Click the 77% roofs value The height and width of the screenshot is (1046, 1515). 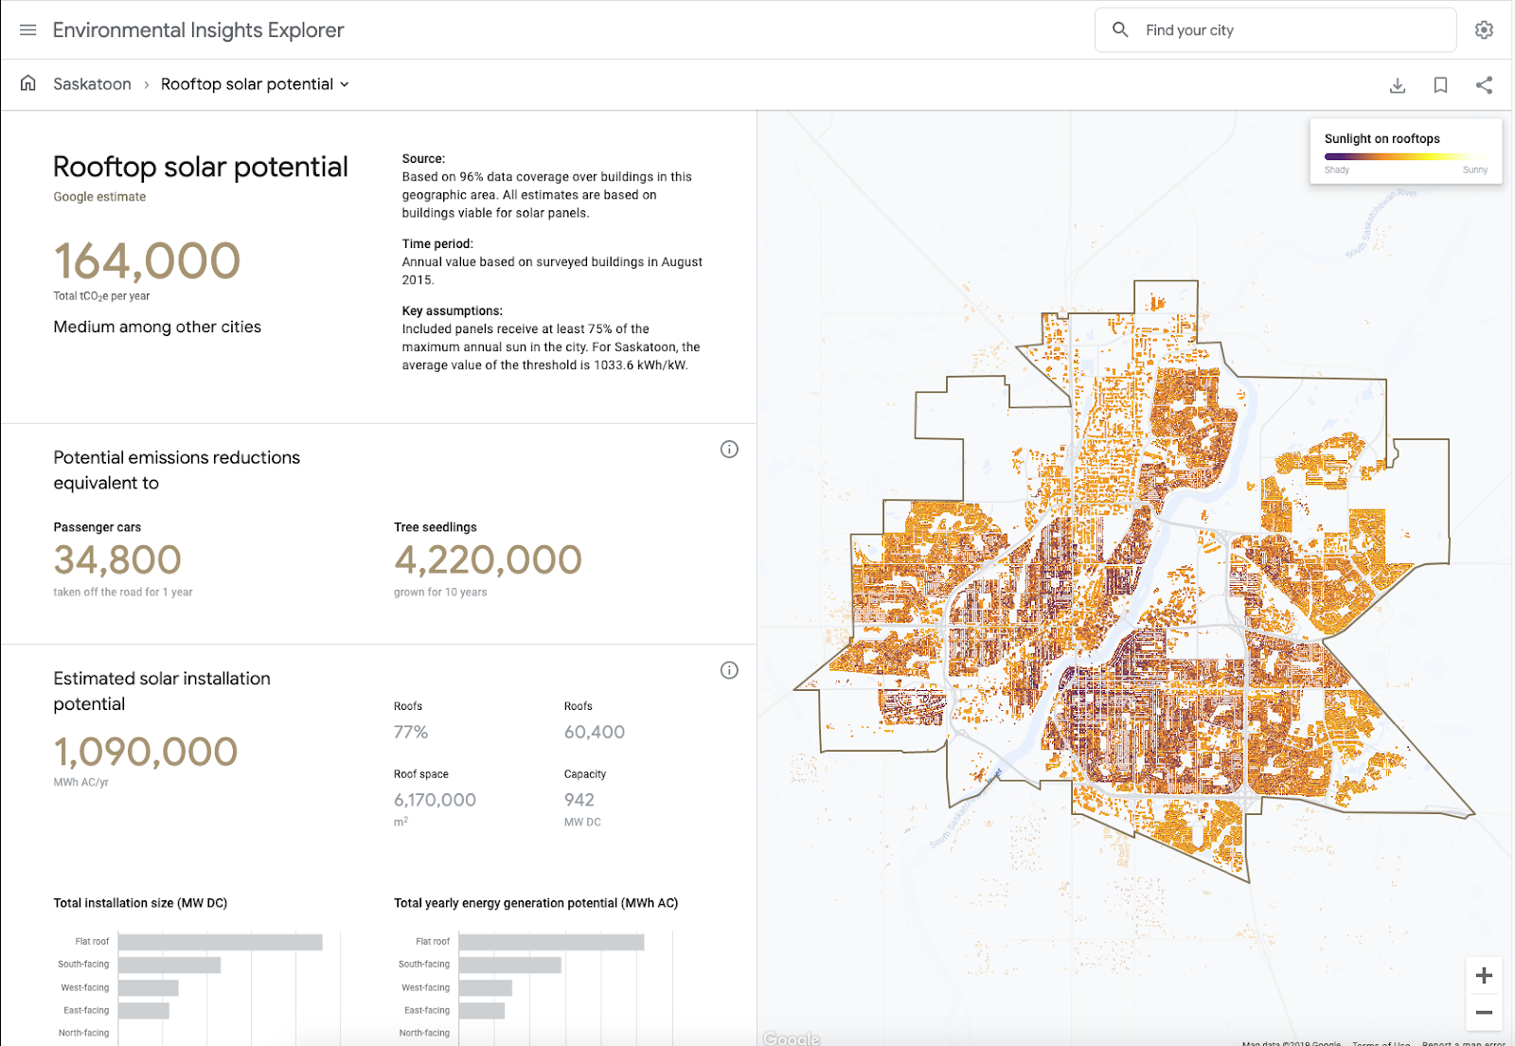(x=411, y=732)
